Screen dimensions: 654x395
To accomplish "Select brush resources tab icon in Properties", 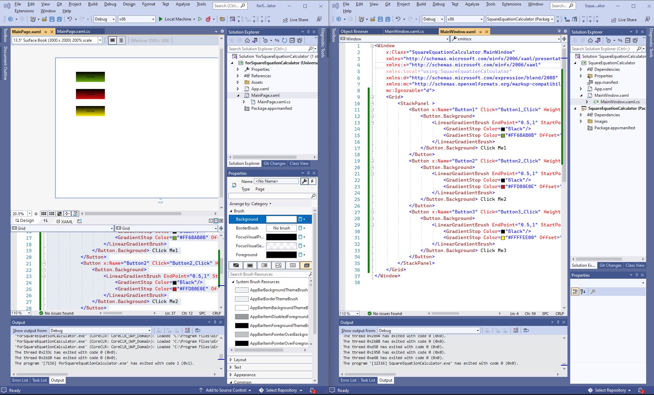I will click(306, 265).
